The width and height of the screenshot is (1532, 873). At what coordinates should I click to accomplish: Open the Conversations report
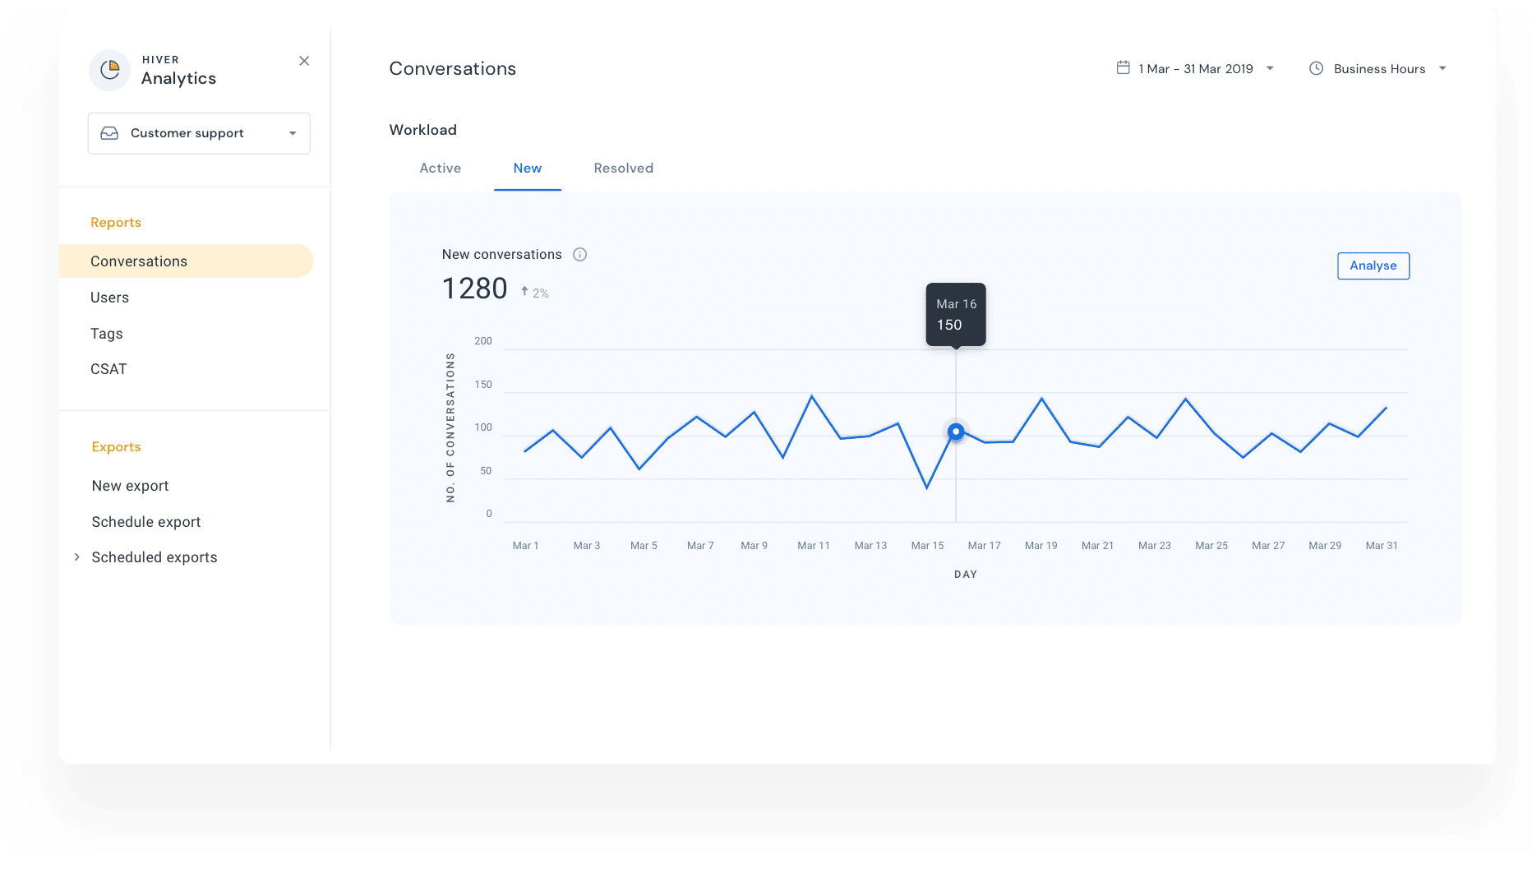point(139,261)
